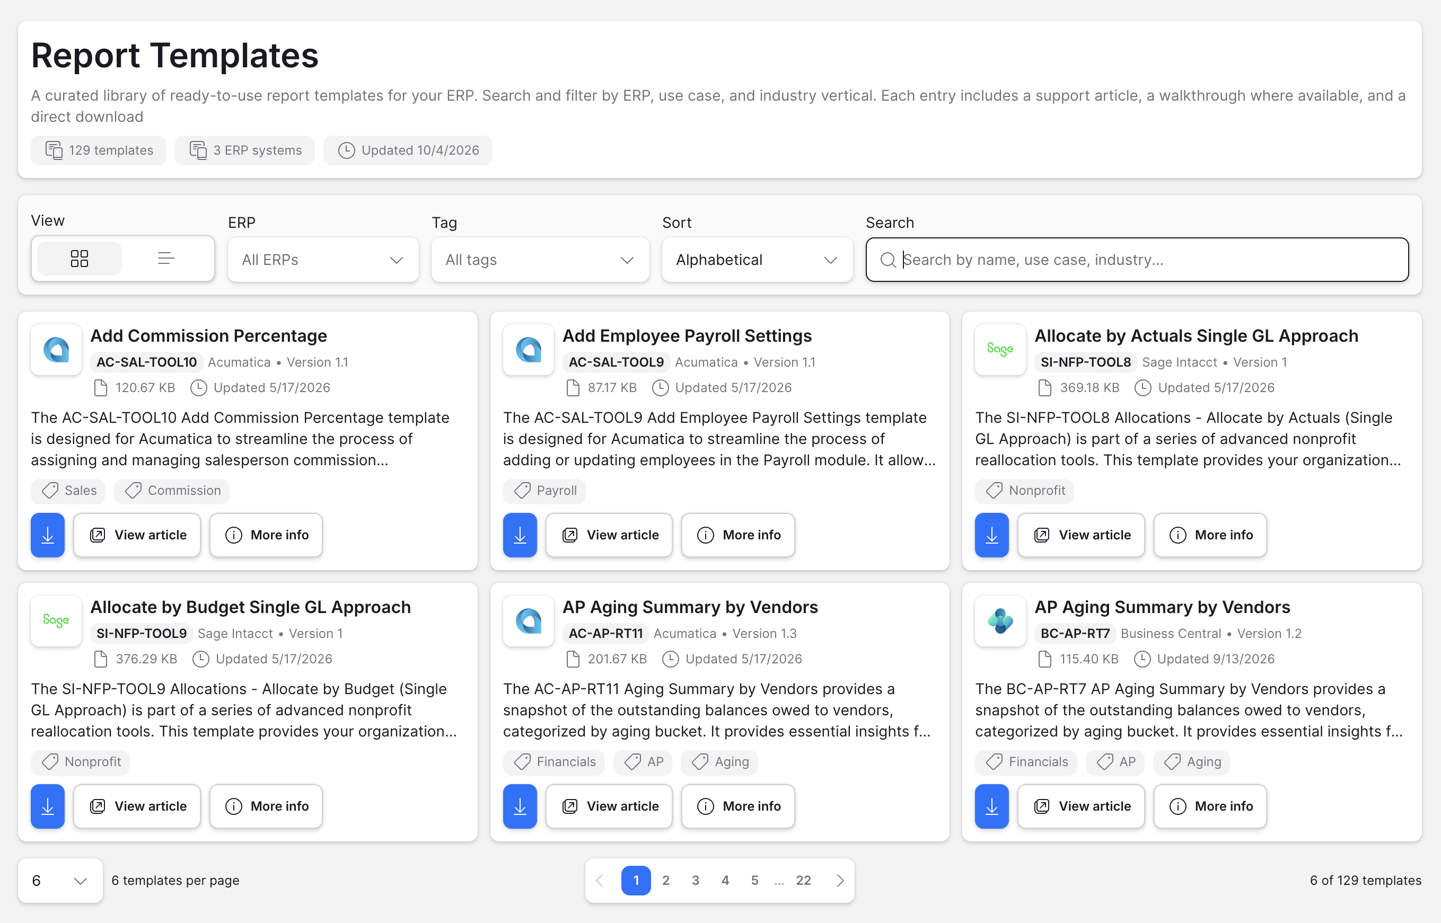Download Add Employee Payroll Settings template
Viewport: 1441px width, 923px height.
[520, 535]
